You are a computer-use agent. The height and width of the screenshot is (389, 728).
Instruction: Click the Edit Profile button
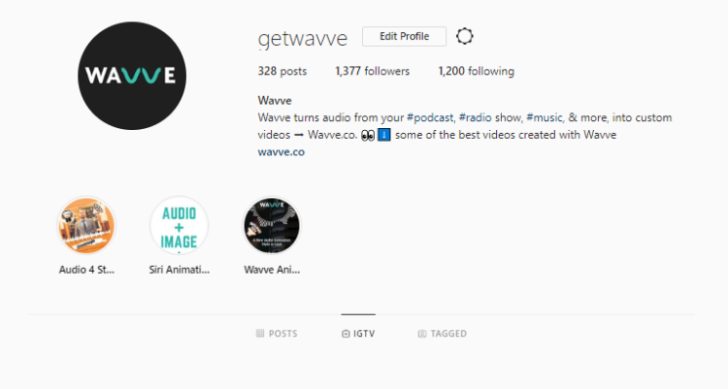point(404,36)
